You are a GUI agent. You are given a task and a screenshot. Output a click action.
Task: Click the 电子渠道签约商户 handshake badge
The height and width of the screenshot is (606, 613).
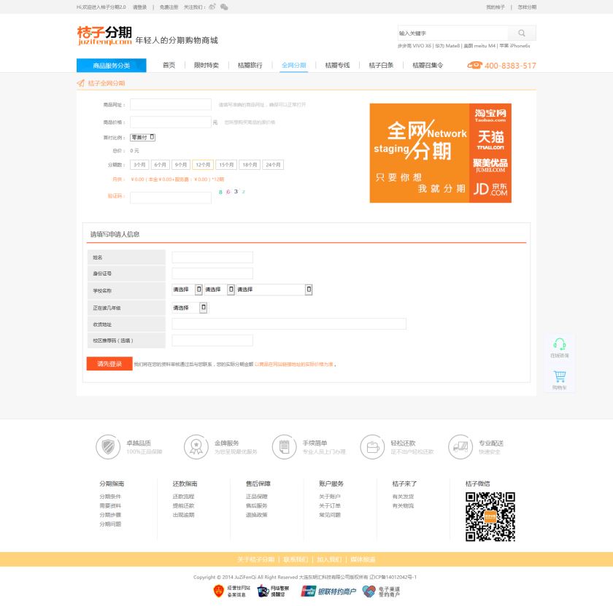coord(381,591)
